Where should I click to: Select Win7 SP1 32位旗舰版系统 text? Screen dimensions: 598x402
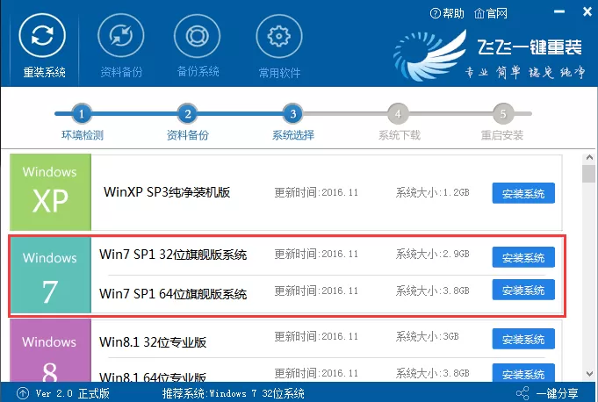[173, 255]
